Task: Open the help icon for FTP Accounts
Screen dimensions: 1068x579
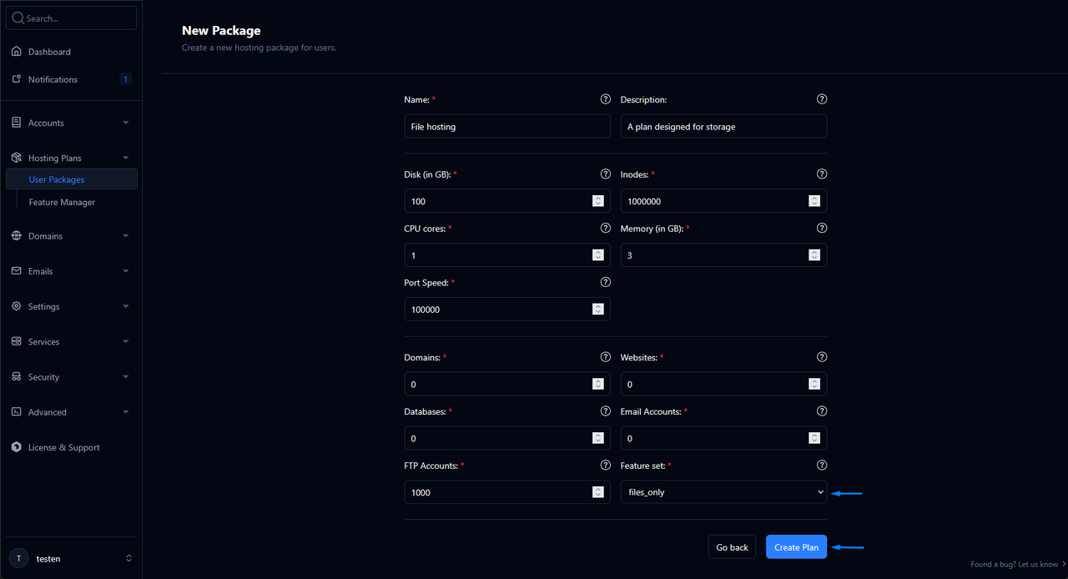Action: pos(606,465)
